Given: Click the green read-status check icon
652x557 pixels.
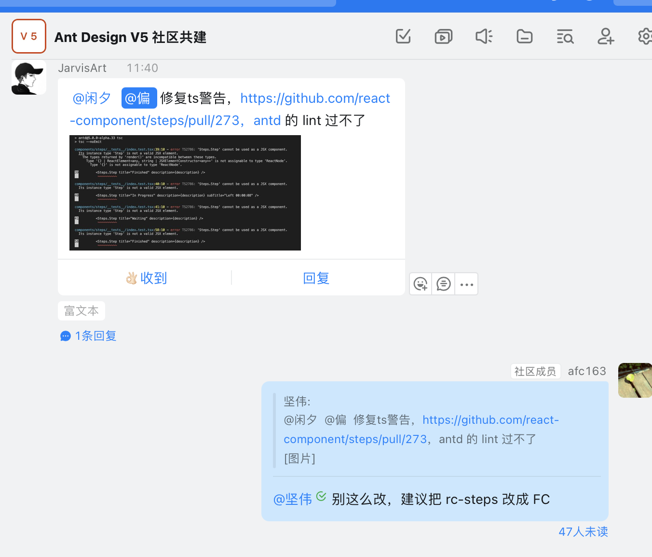Looking at the screenshot, I should click(x=321, y=496).
